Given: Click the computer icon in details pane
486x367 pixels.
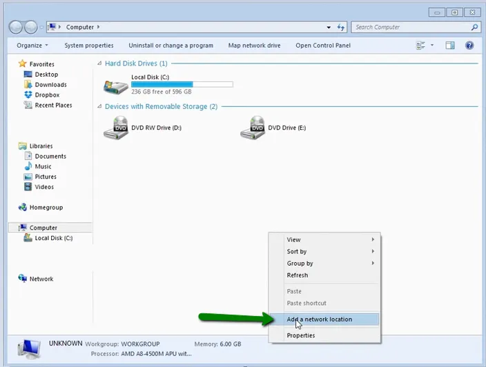Looking at the screenshot, I should [29, 349].
